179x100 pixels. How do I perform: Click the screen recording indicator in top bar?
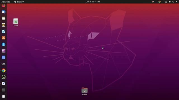(x=153, y=2)
